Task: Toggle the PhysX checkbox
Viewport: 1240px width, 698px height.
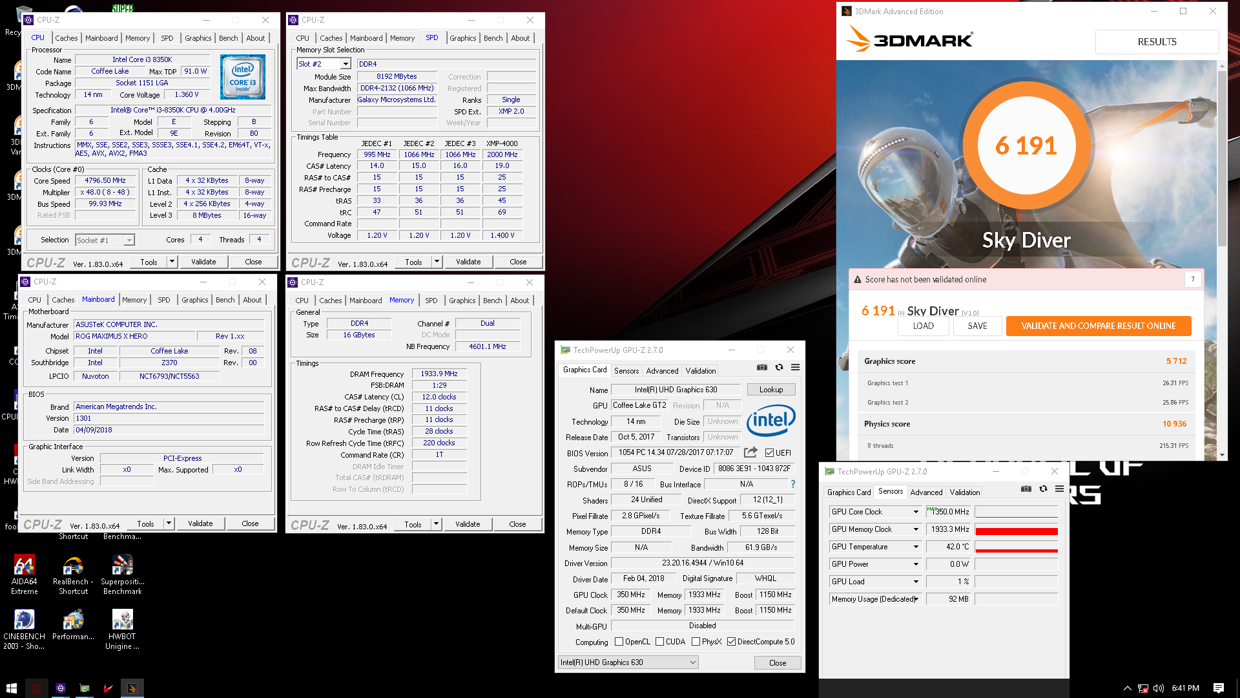Action: click(x=696, y=642)
